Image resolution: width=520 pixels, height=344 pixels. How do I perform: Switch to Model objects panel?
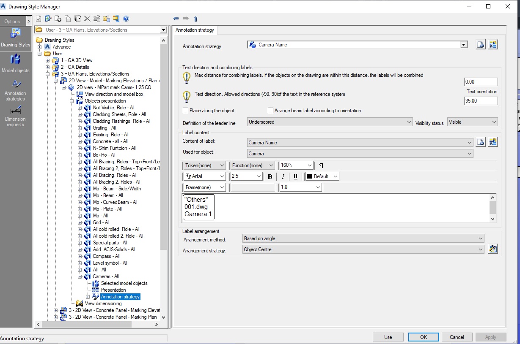(15, 62)
